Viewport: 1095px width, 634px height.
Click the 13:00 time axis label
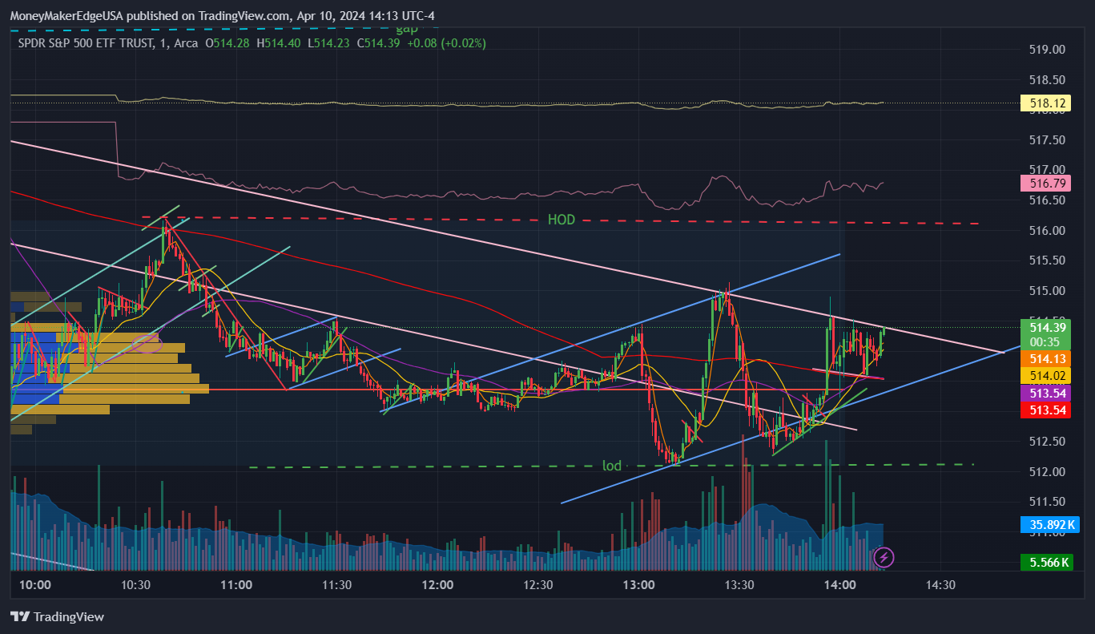(638, 585)
